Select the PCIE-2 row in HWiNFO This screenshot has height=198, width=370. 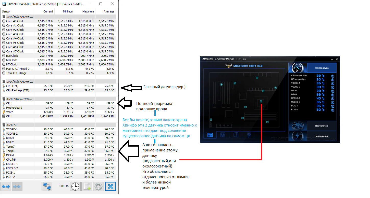(x=58, y=177)
